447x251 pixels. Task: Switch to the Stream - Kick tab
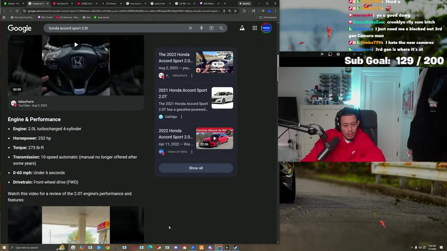tap(13, 3)
